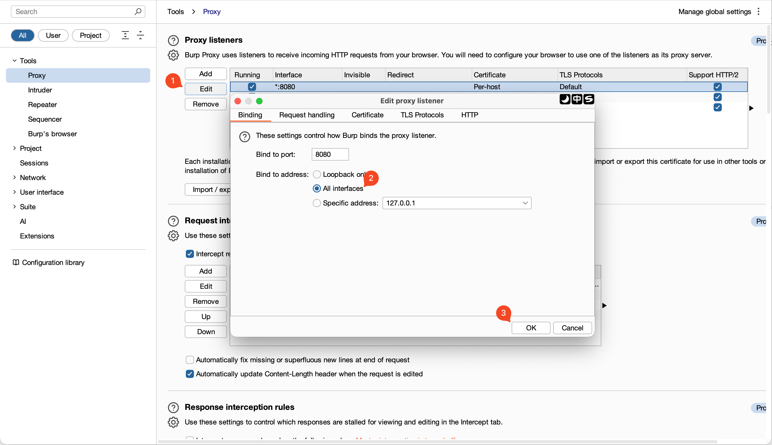772x445 pixels.
Task: Switch to the Certificate tab
Action: point(367,115)
